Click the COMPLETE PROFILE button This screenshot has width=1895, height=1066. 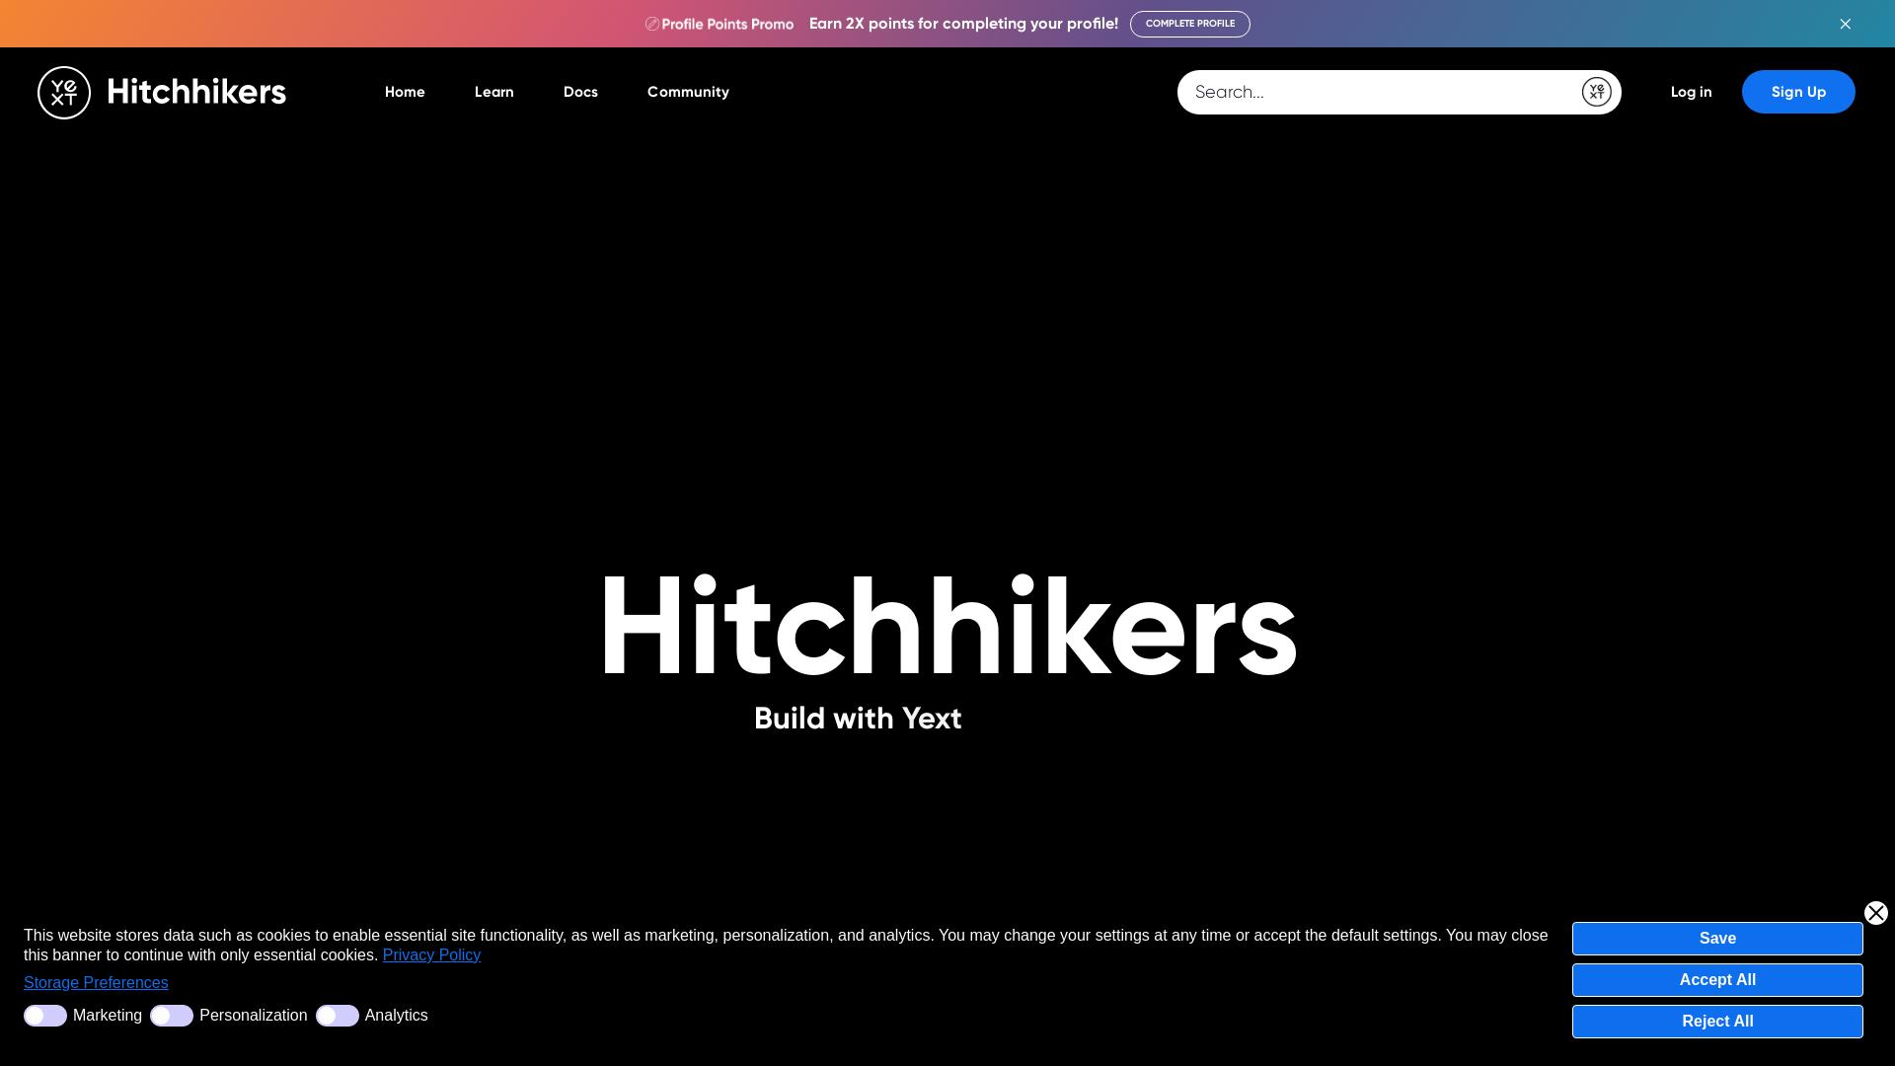pos(1190,23)
